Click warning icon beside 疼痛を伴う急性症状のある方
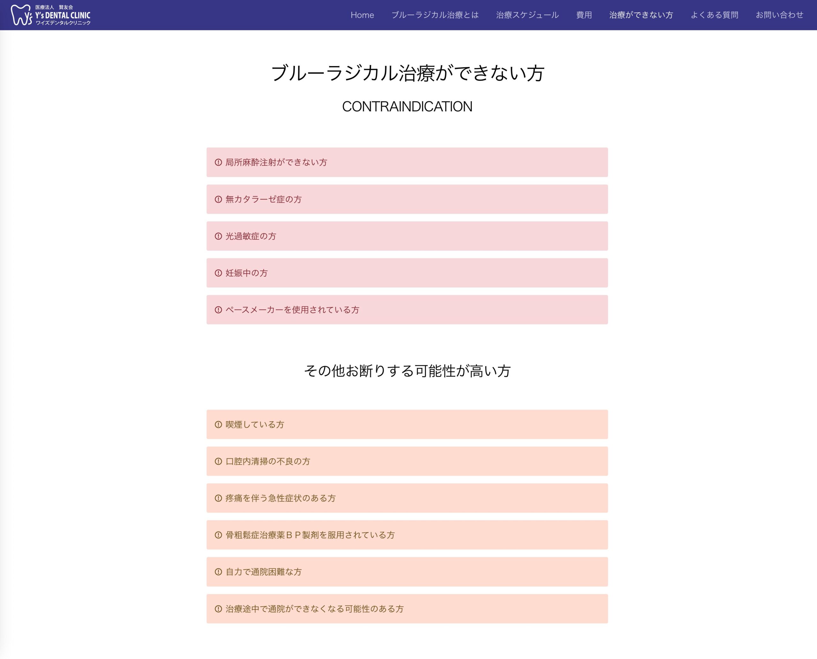Screen dimensions: 817x659 click(x=218, y=498)
